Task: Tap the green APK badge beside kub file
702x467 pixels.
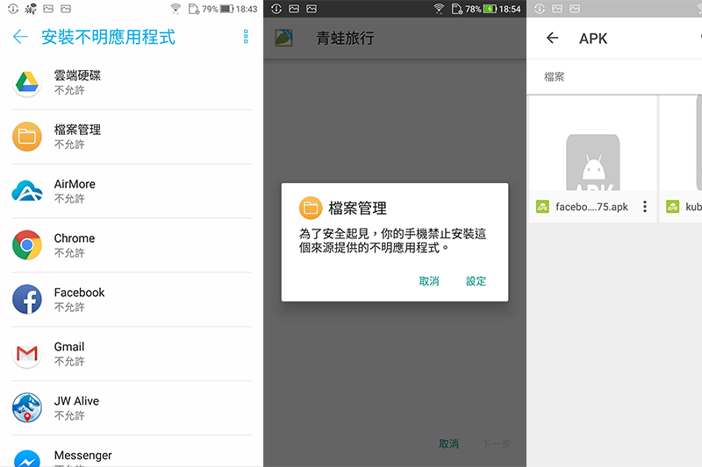Action: point(672,207)
